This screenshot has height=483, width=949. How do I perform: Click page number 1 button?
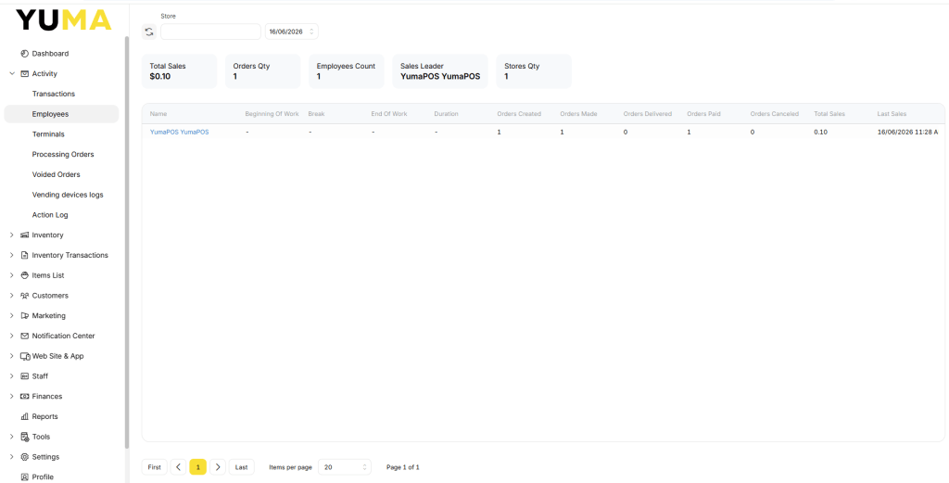tap(198, 466)
